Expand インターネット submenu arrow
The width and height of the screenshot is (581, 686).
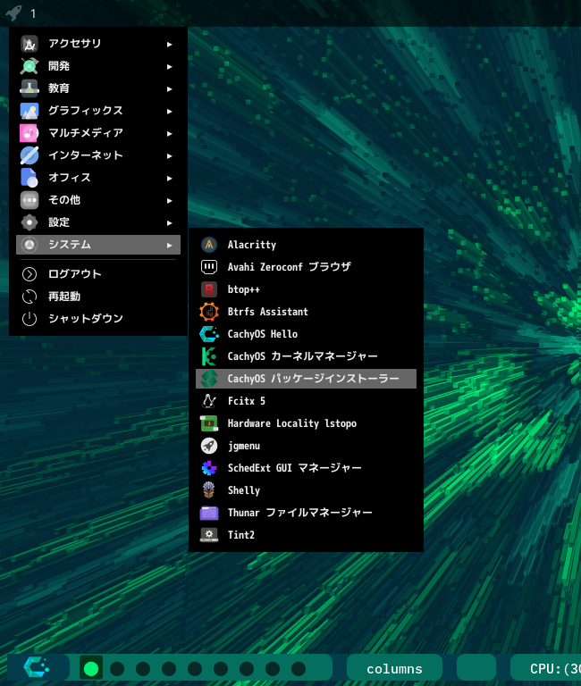(170, 155)
